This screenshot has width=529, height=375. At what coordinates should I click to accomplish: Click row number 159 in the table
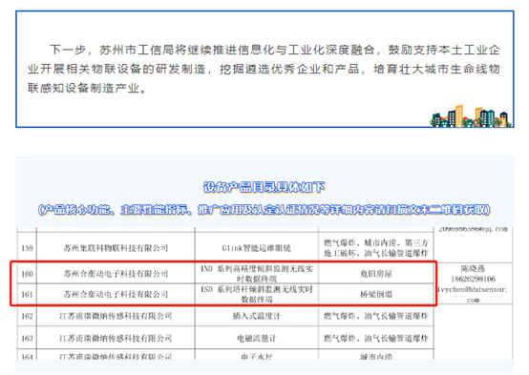[27, 248]
